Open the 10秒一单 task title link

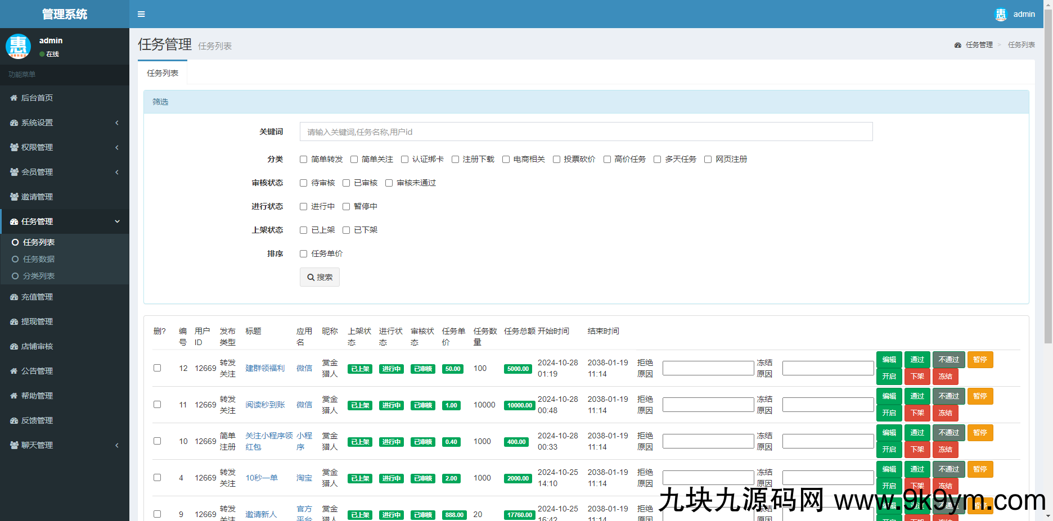[x=262, y=478]
